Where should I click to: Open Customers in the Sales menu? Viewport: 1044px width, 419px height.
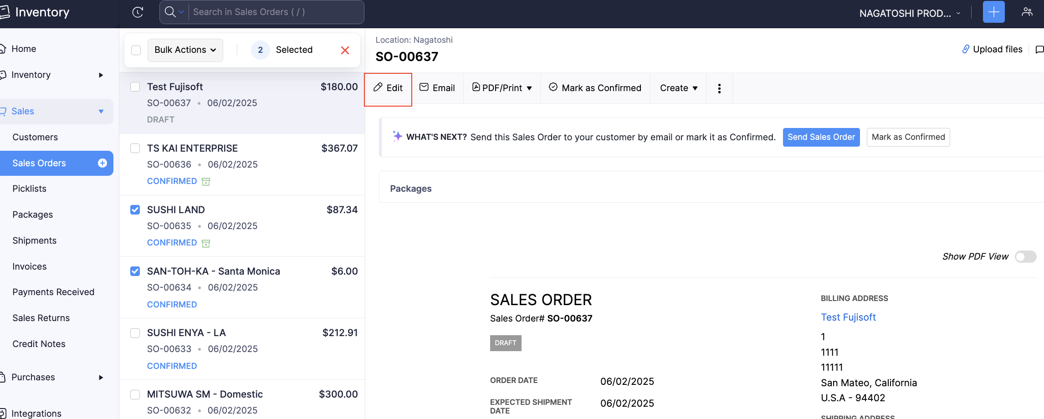35,137
